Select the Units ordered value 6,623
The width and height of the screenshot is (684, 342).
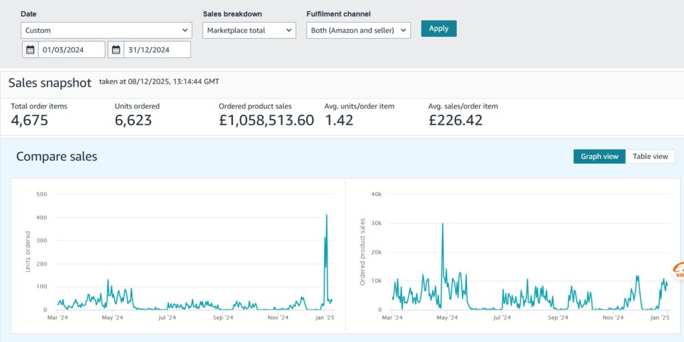click(134, 121)
